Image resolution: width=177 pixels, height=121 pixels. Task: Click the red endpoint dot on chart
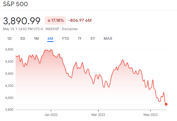point(166,104)
